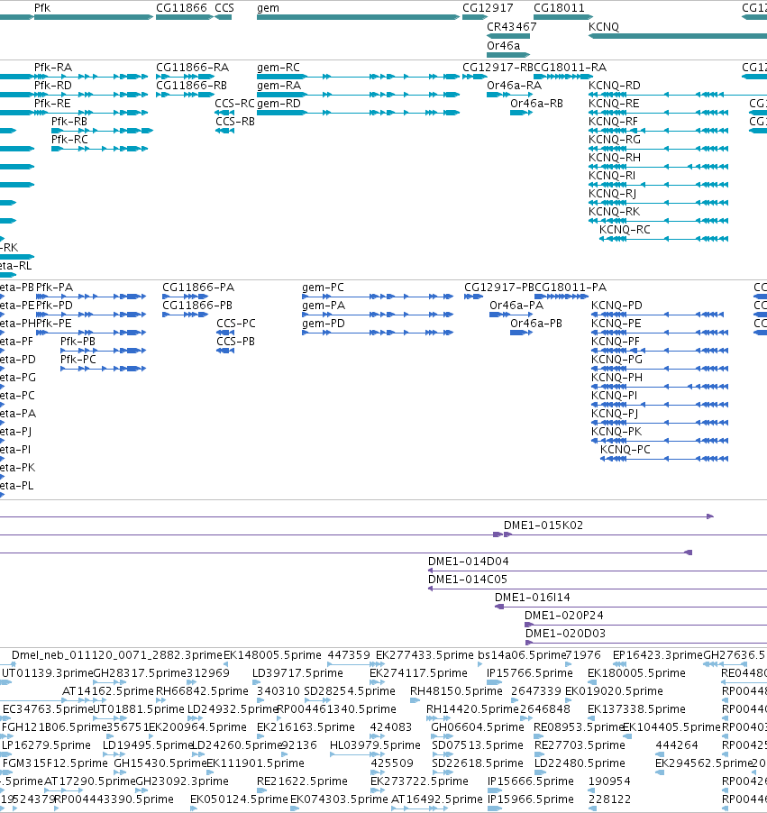Click the CG18011 gene label

coord(559,8)
